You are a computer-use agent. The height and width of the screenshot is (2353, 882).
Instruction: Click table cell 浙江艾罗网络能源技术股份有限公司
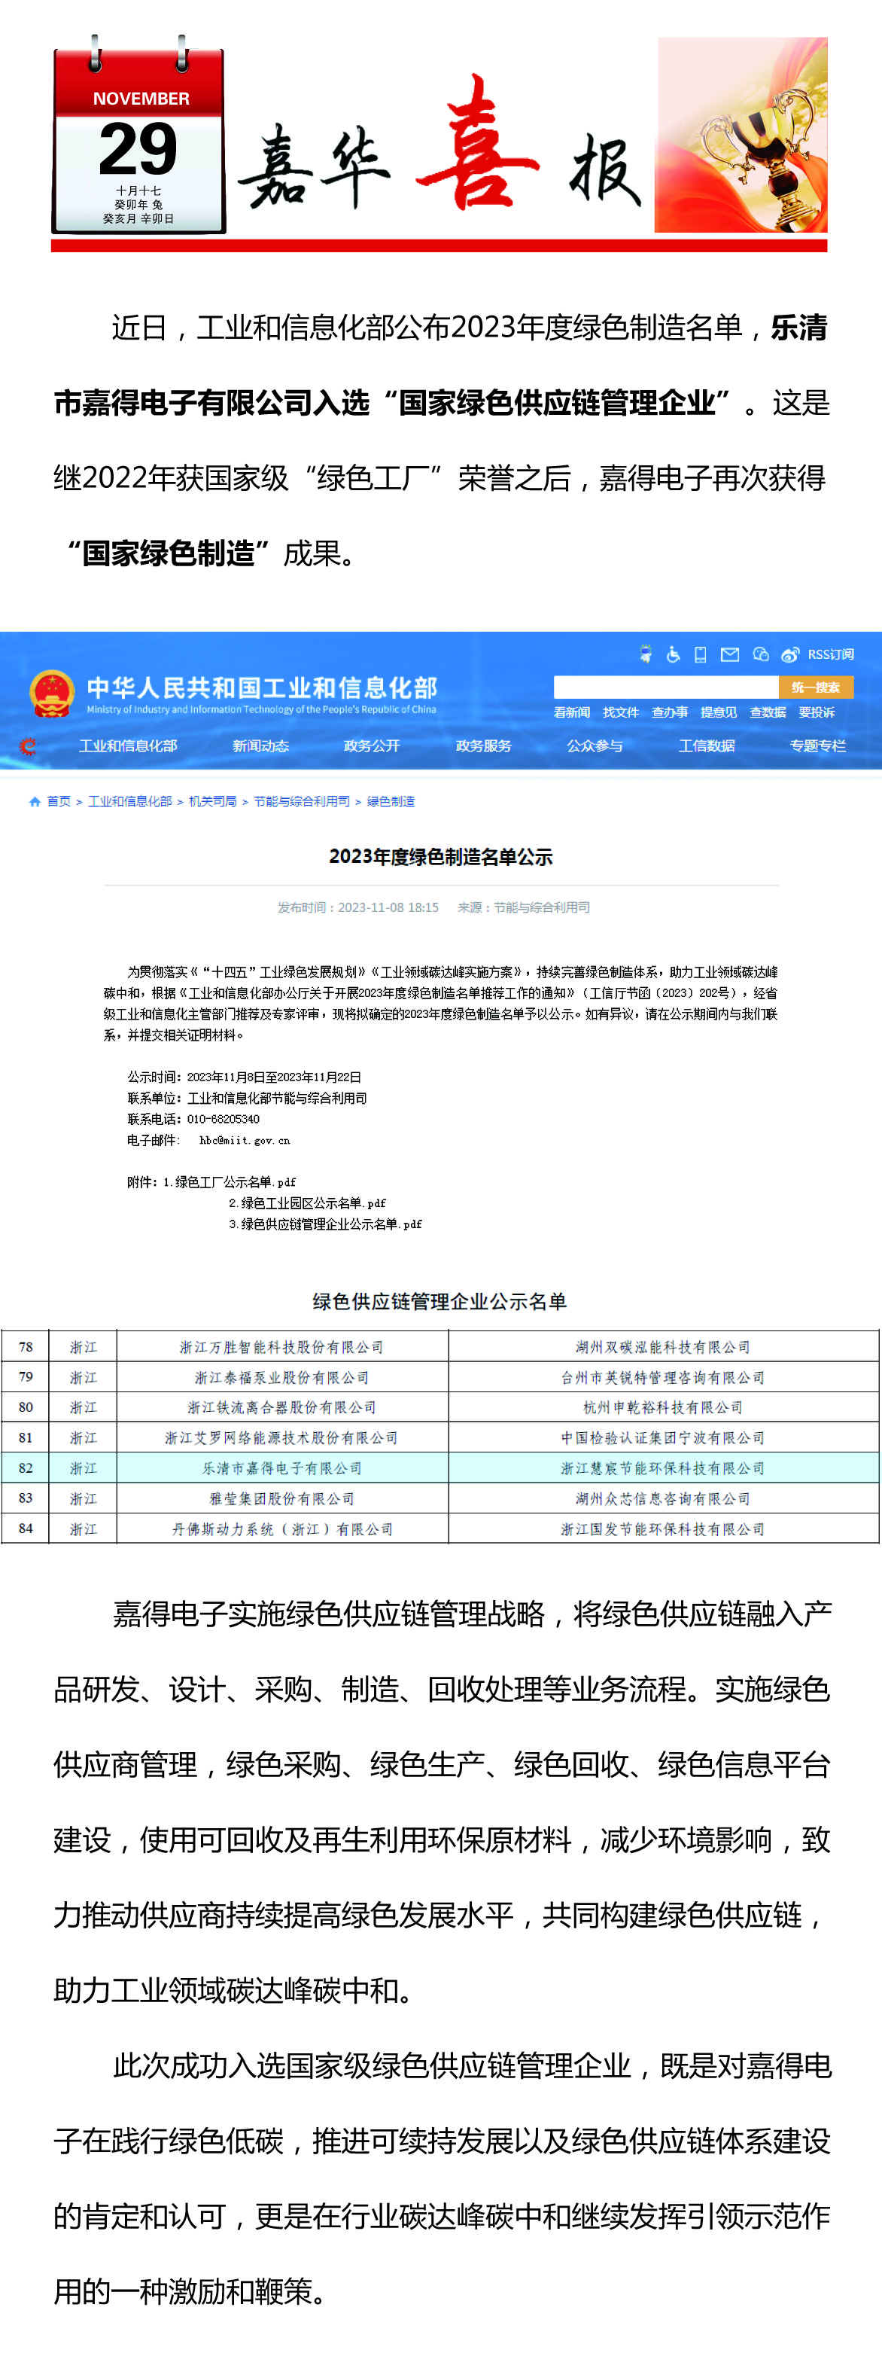pos(282,1437)
